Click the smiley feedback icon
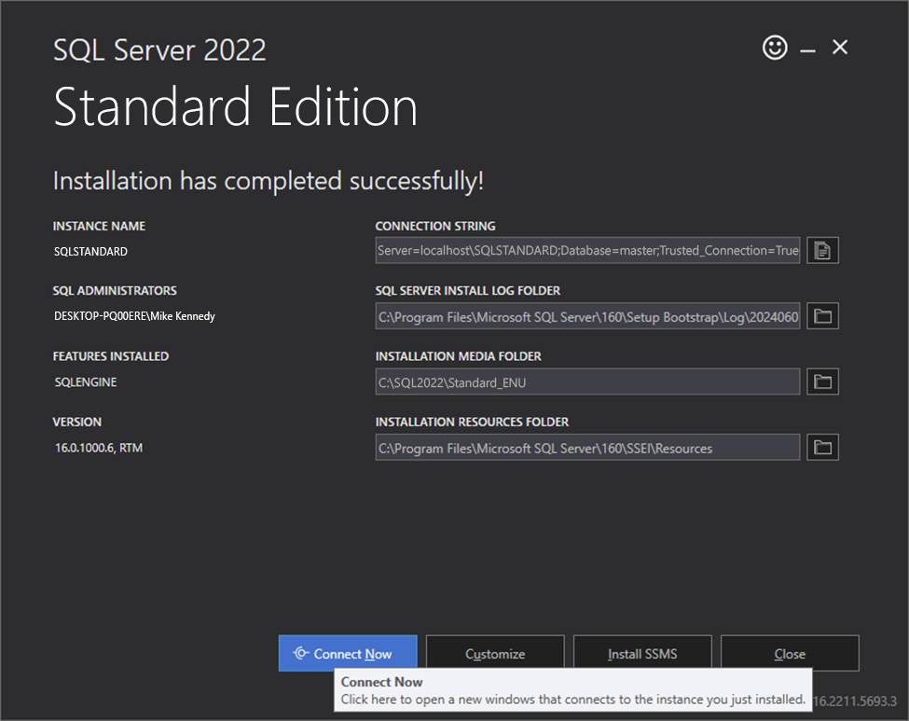Image resolution: width=909 pixels, height=721 pixels. tap(775, 48)
